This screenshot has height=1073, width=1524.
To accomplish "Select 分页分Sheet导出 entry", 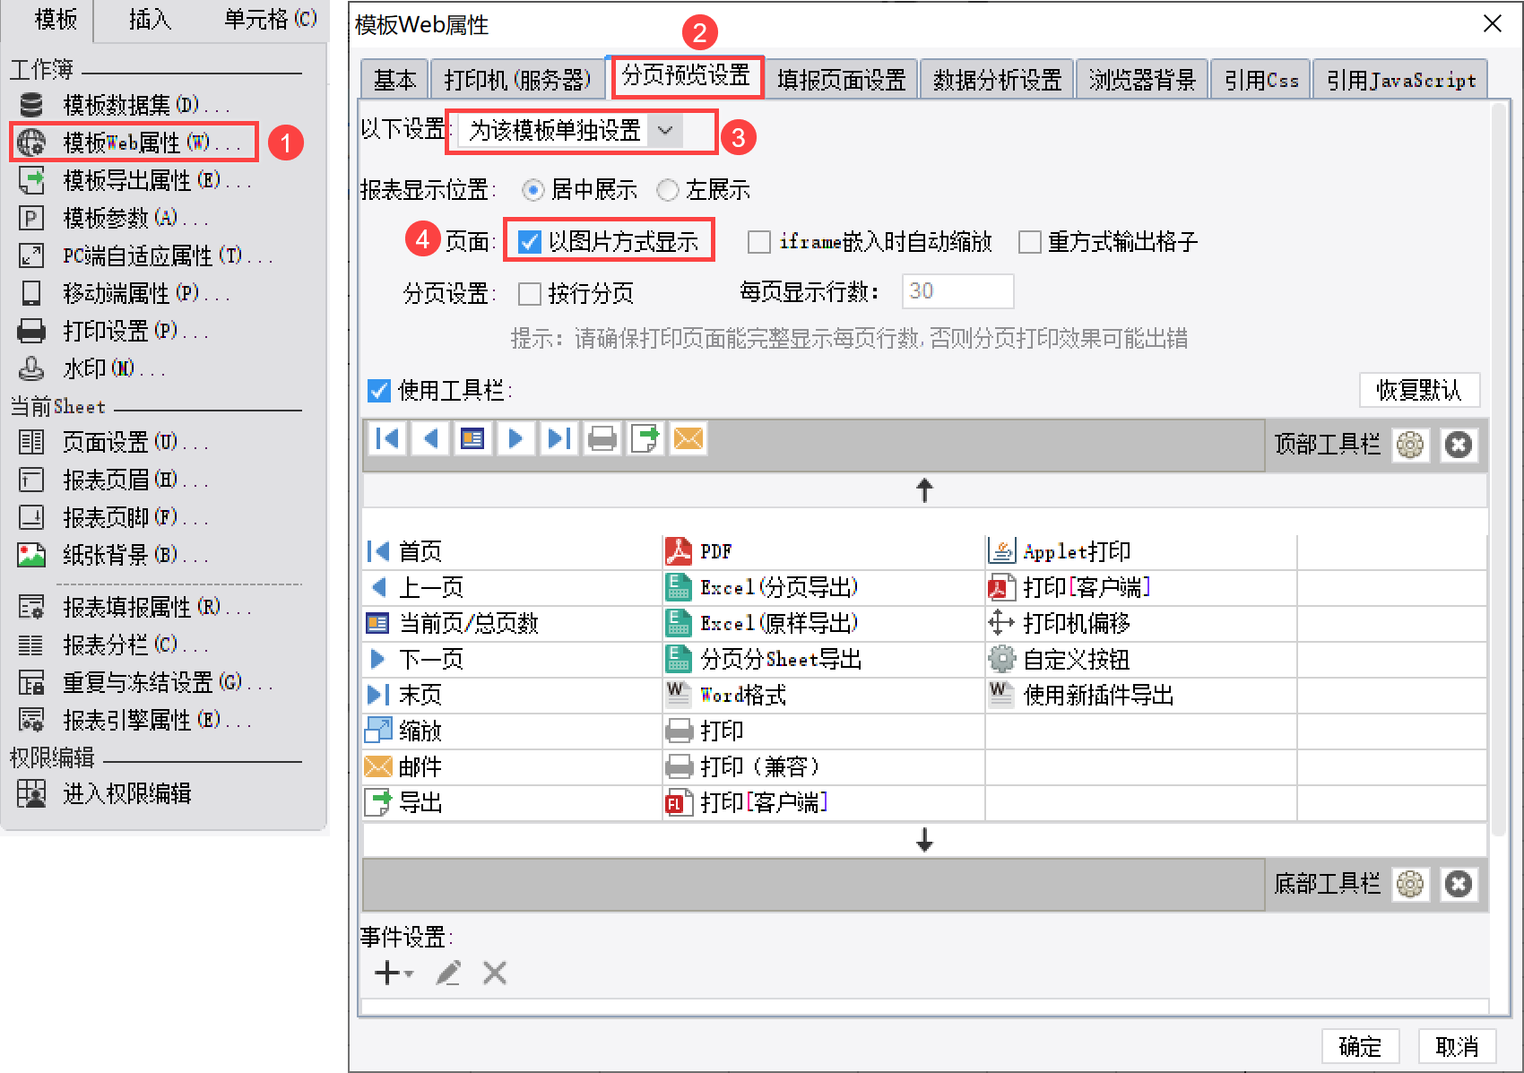I will point(825,659).
